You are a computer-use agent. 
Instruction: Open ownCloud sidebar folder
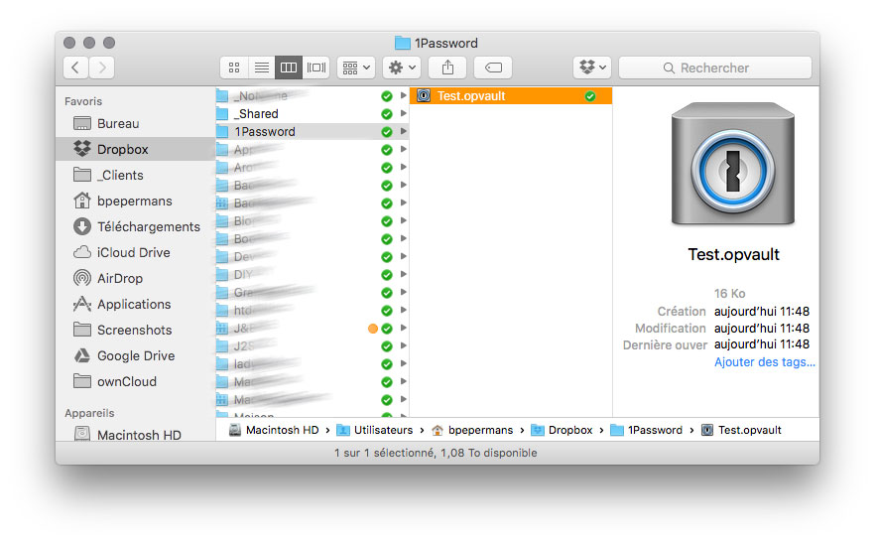coord(136,381)
